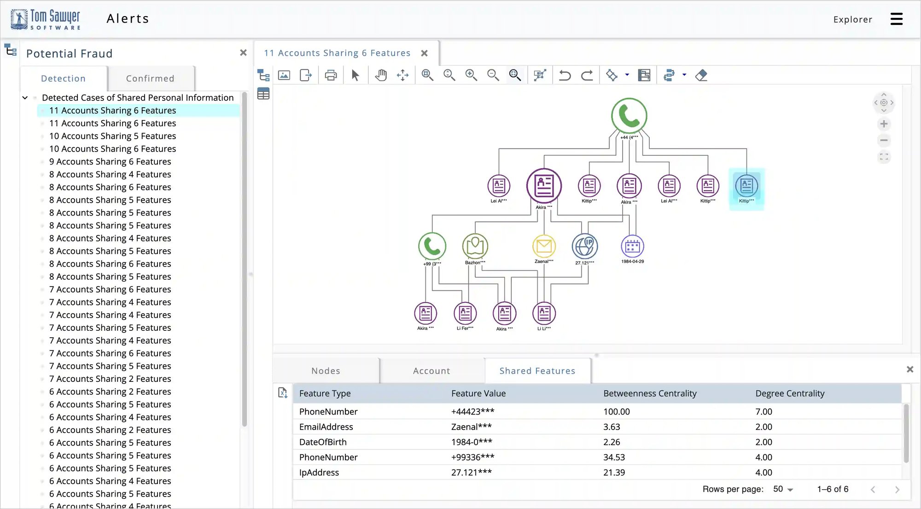Screen dimensions: 921x509
Task: Click the print icon in toolbar
Action: click(x=331, y=75)
